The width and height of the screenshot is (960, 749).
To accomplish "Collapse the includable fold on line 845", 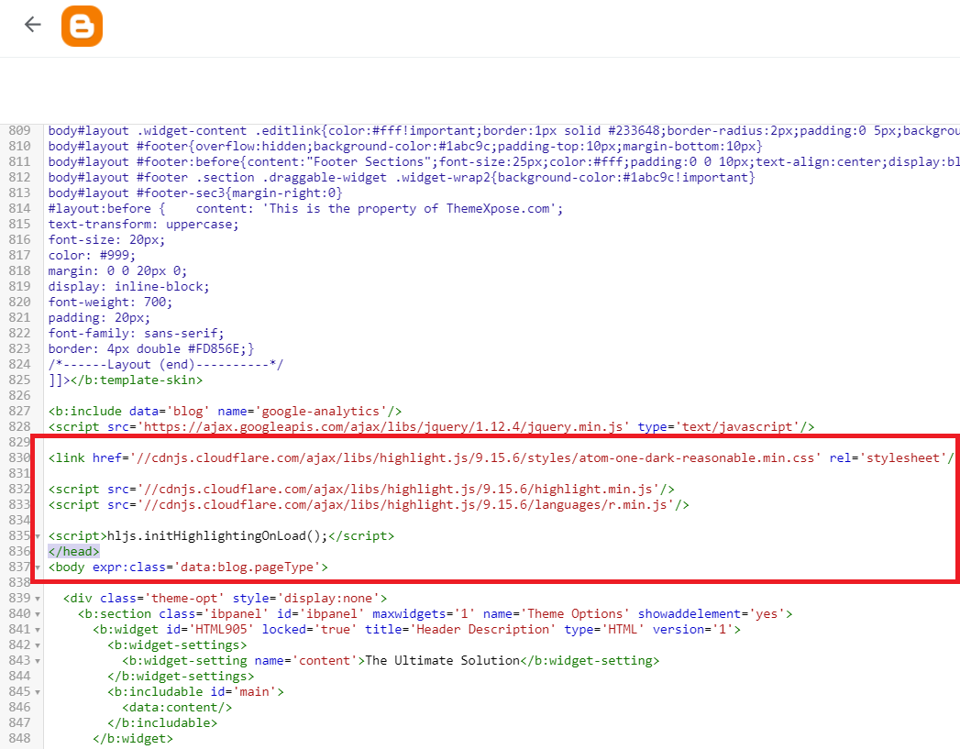I will click(x=38, y=691).
